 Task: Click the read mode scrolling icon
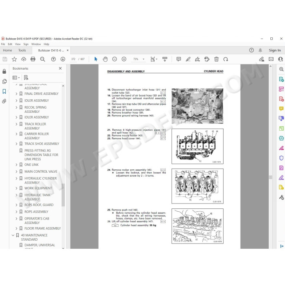[164, 59]
